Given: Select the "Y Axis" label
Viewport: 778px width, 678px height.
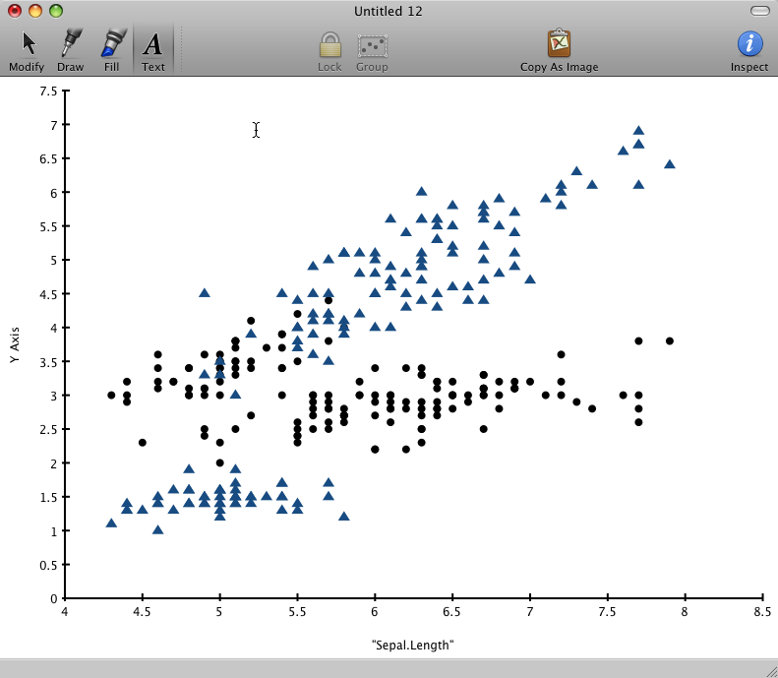Looking at the screenshot, I should 15,346.
